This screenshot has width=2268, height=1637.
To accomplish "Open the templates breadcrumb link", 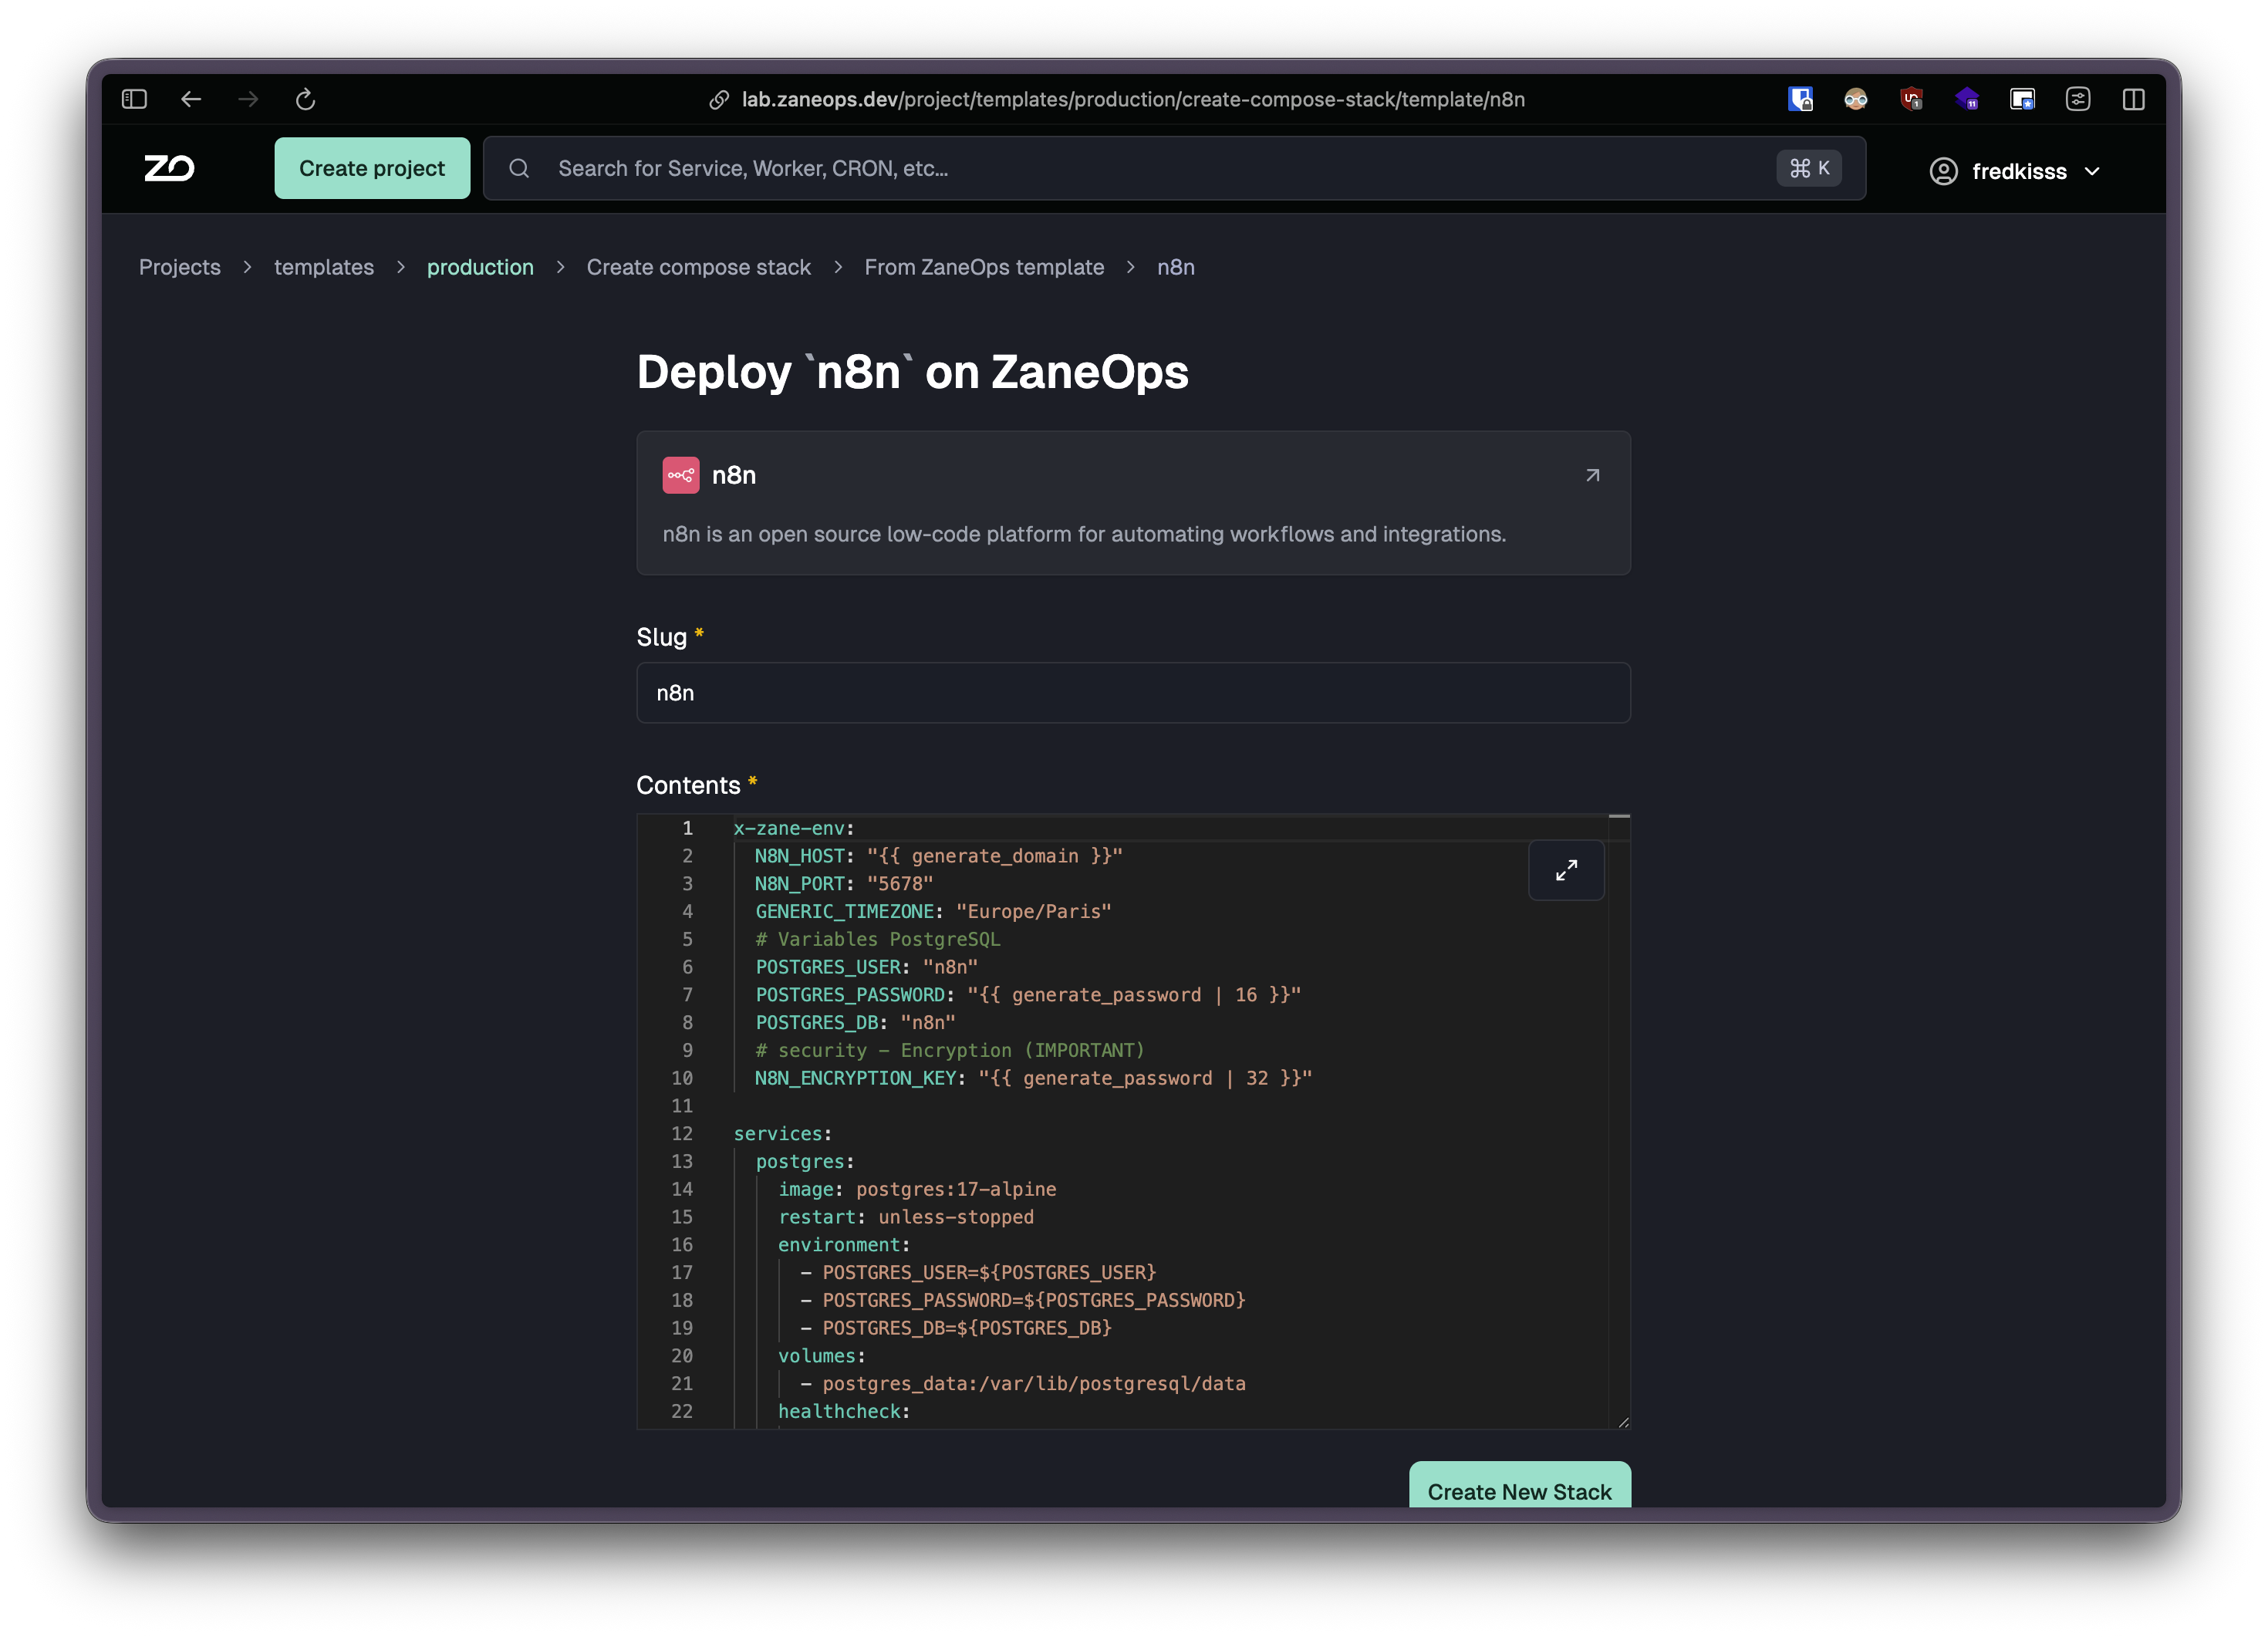I will 324,267.
